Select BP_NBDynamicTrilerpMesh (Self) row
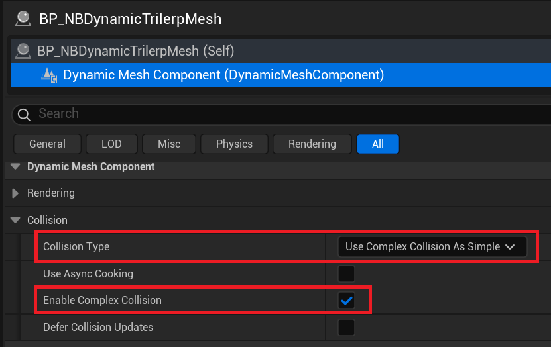Image resolution: width=551 pixels, height=347 pixels. point(281,51)
